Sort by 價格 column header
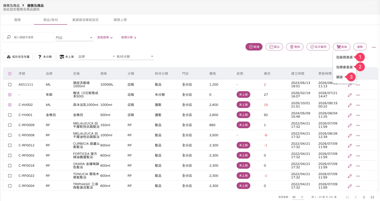 coord(212,74)
